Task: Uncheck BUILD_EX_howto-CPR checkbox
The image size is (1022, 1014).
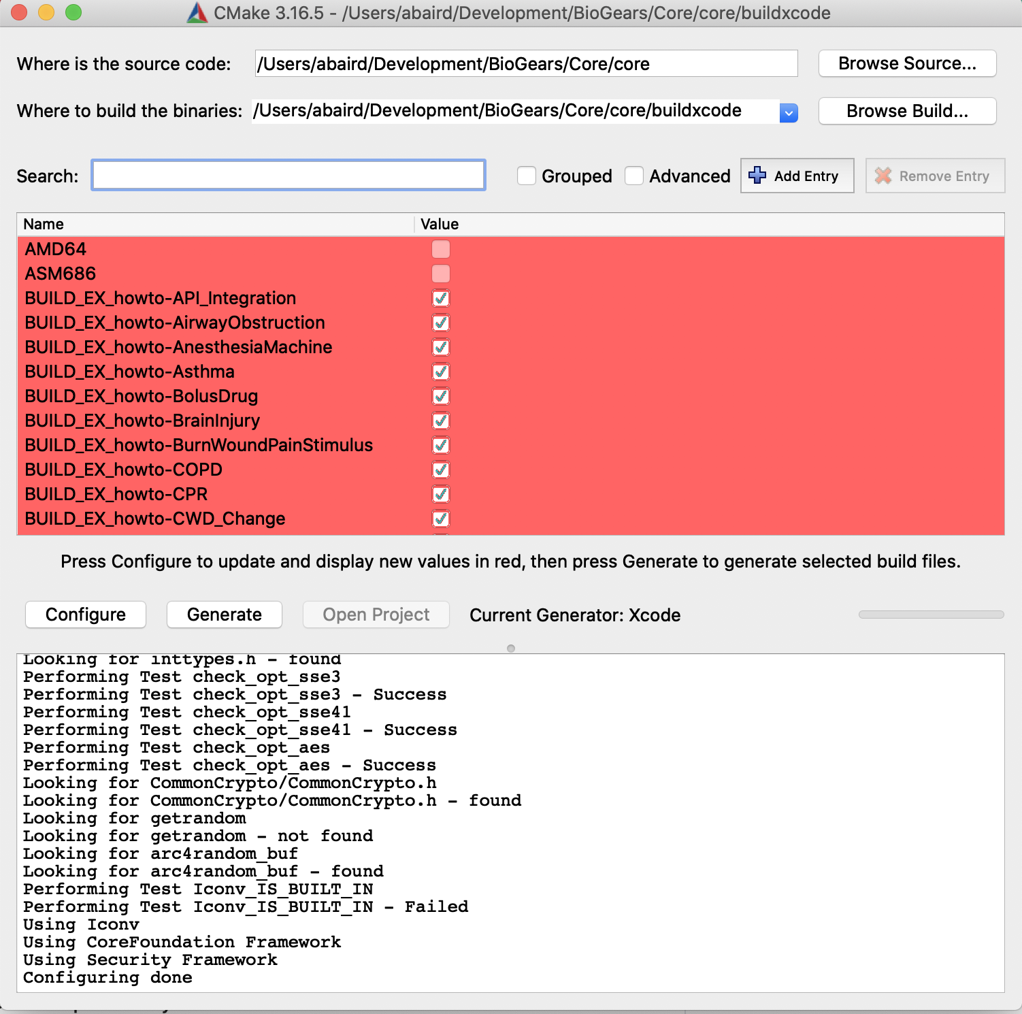Action: click(x=441, y=494)
